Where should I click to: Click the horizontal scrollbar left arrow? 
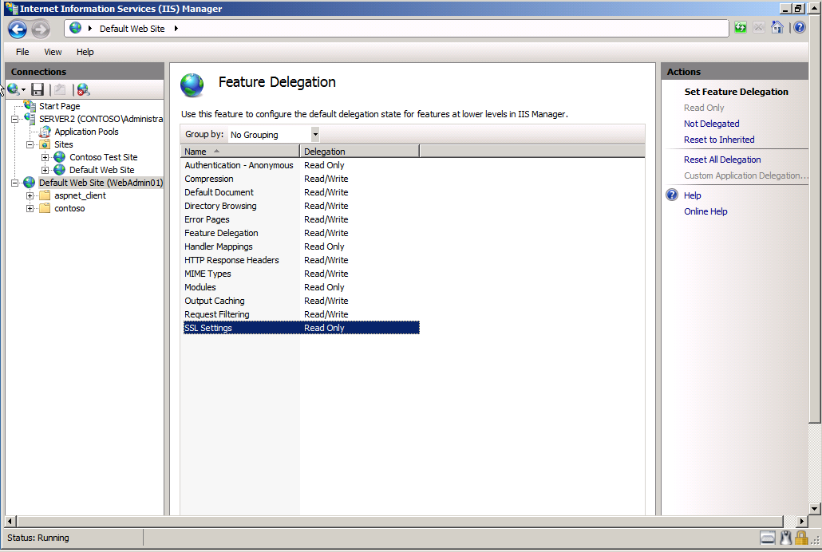pyautogui.click(x=10, y=521)
